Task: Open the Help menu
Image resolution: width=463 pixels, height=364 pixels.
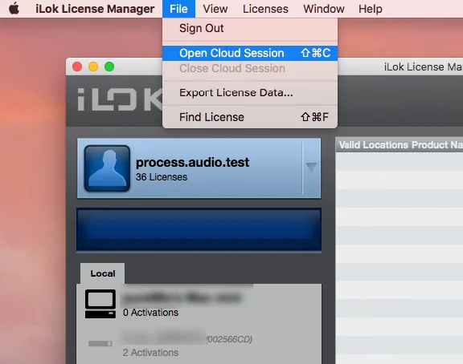Action: (x=371, y=9)
